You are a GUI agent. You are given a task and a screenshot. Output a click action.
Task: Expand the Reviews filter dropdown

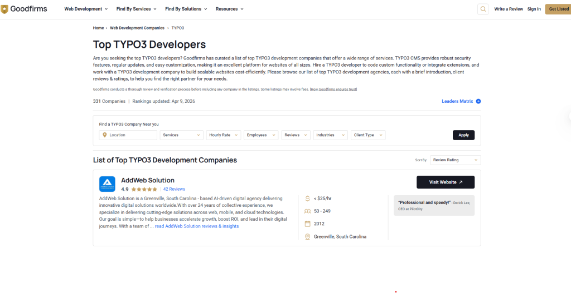(x=296, y=135)
